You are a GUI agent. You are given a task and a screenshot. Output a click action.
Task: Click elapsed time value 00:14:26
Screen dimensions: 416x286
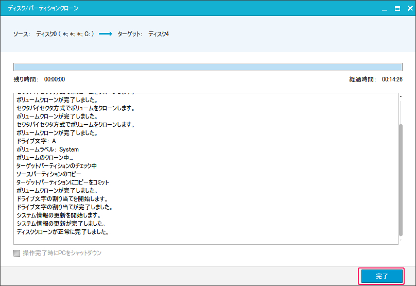coord(392,79)
